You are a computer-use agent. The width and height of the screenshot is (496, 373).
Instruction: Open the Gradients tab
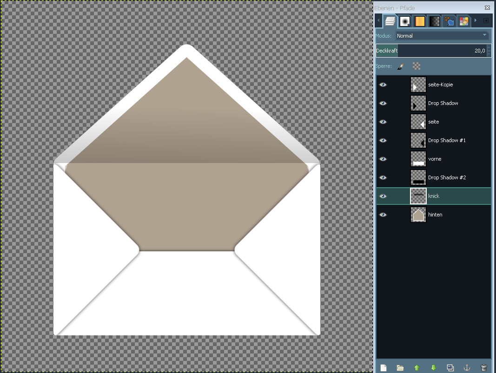coord(434,21)
